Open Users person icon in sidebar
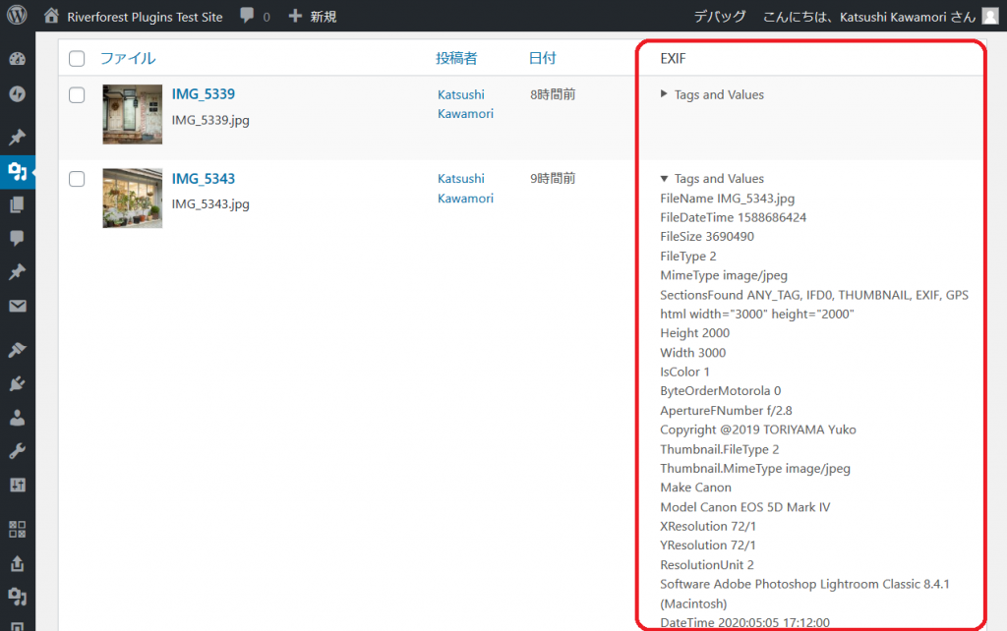This screenshot has width=1007, height=631. coord(17,418)
